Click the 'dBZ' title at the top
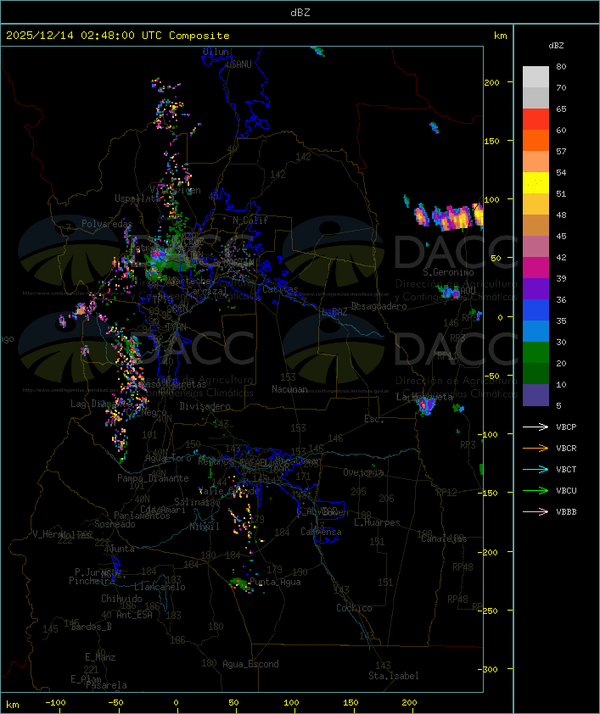The image size is (600, 714). coord(300,13)
